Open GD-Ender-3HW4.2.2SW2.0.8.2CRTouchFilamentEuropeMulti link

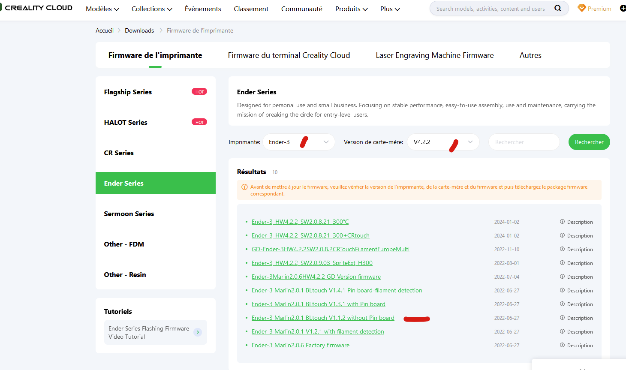[x=331, y=249]
